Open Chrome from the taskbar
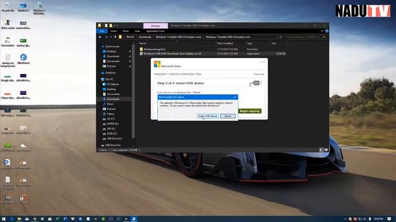Screen dimensions: 396x222 pos(35,219)
